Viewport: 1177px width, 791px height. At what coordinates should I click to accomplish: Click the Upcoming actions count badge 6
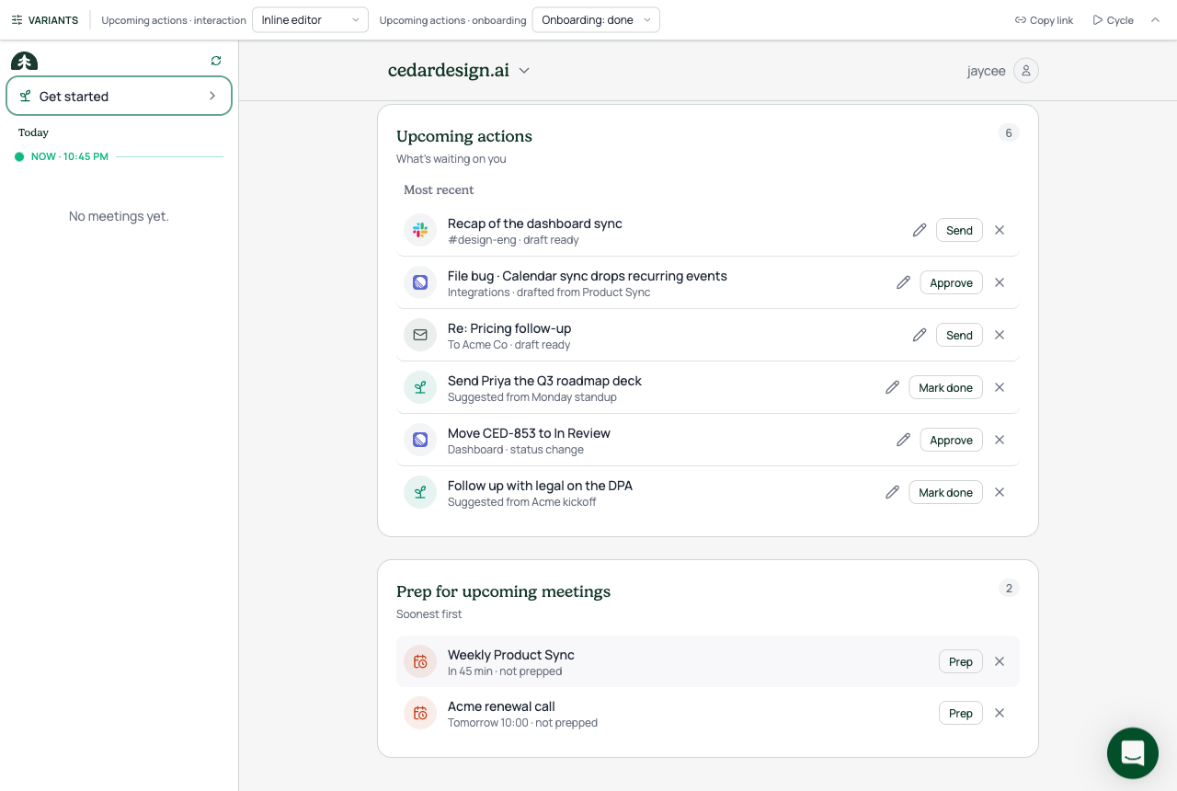1009,133
